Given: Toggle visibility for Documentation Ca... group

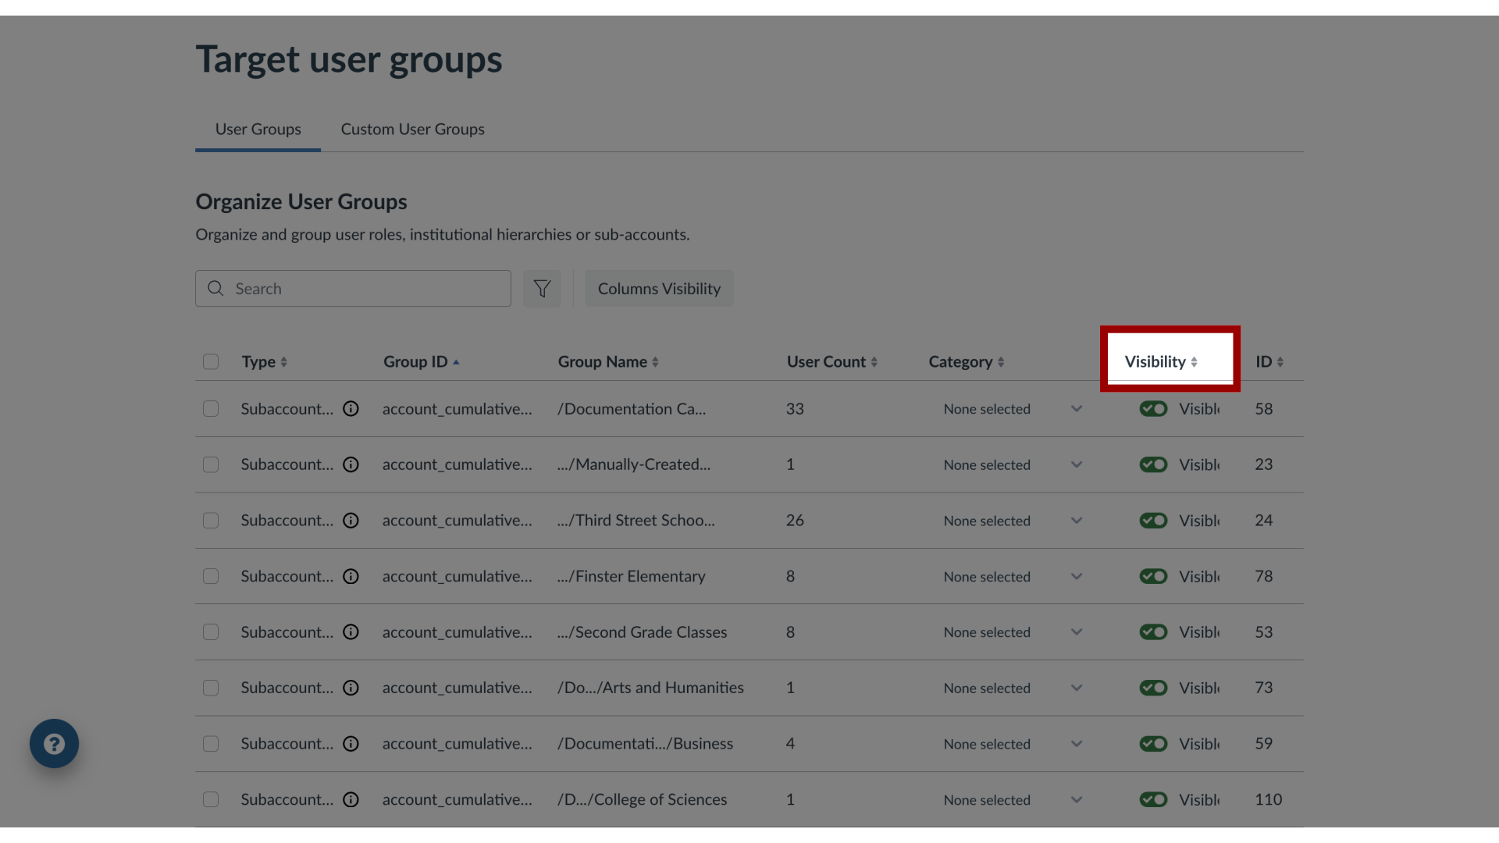Looking at the screenshot, I should tap(1153, 409).
